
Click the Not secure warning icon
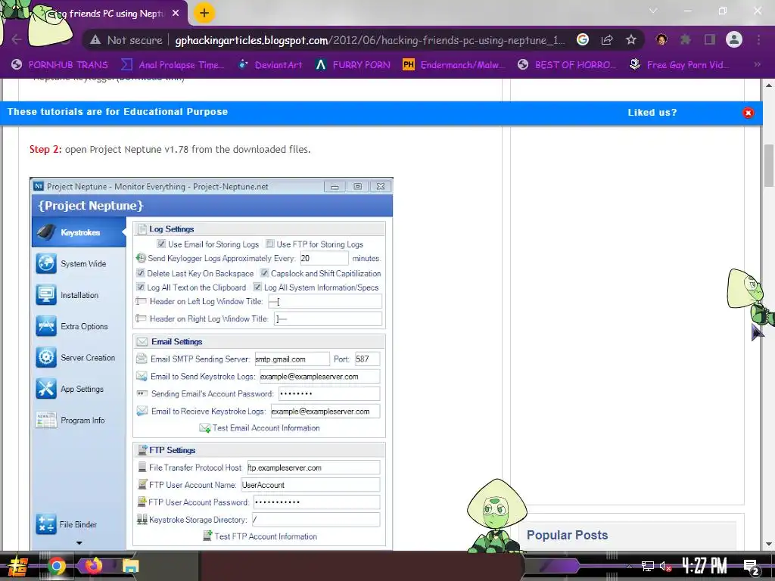coord(95,40)
